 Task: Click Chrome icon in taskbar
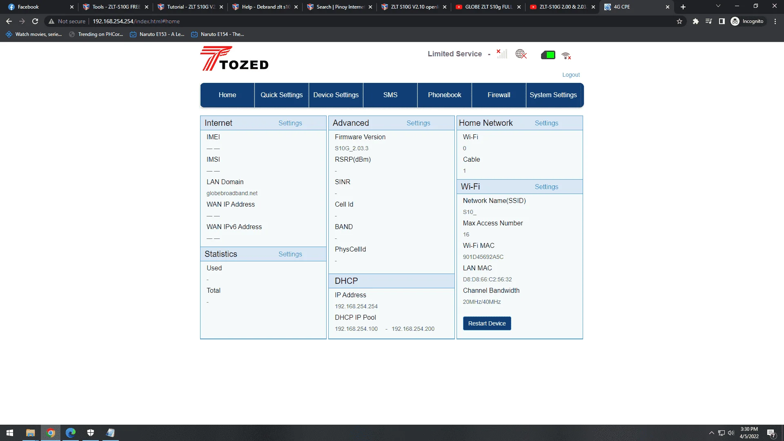(51, 433)
